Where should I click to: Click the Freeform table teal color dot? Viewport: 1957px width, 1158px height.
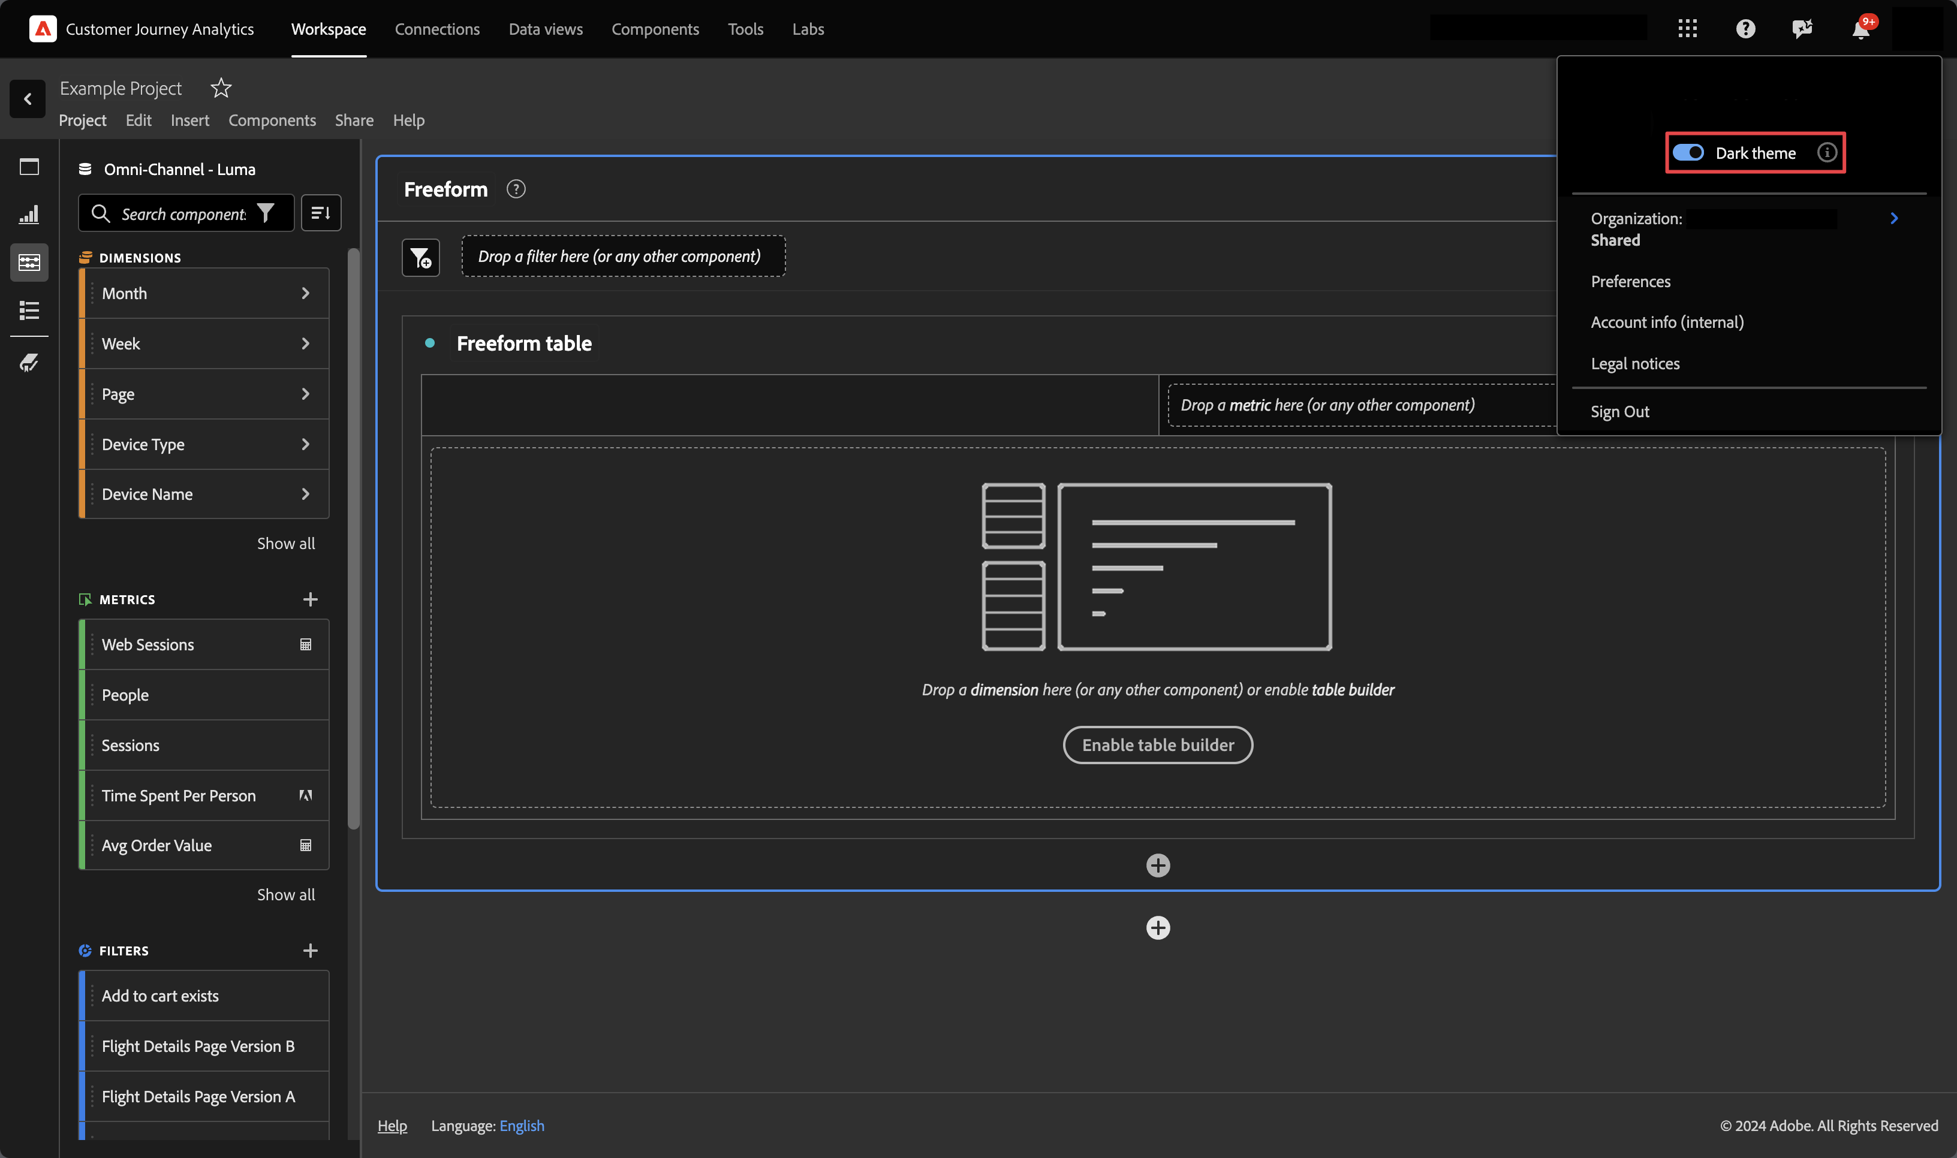(429, 343)
